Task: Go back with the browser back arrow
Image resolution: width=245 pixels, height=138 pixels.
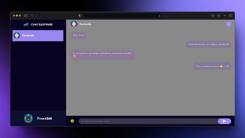Action: tap(32, 16)
